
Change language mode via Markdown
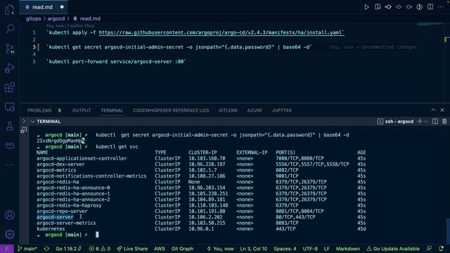click(348, 249)
